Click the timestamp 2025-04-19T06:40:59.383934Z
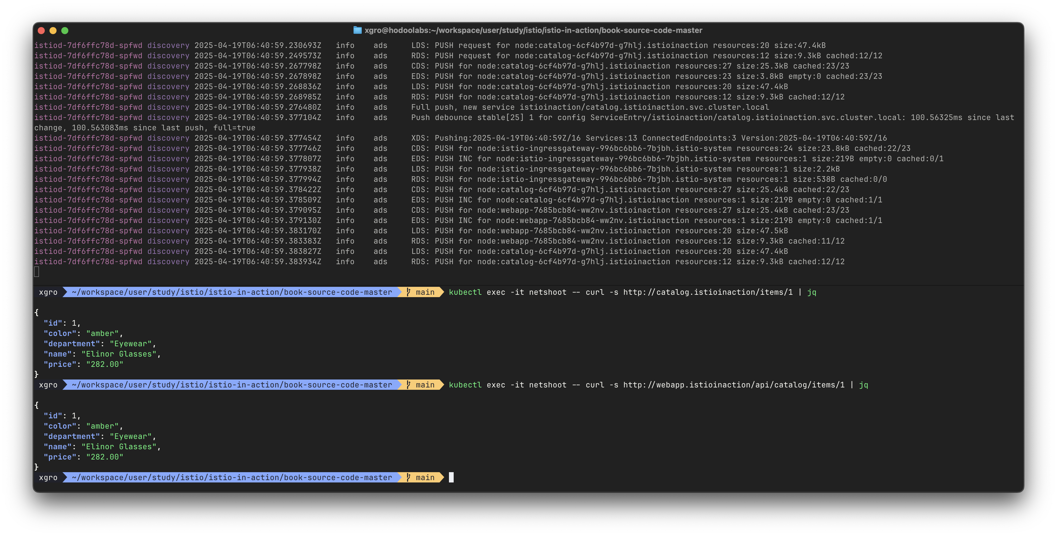 pyautogui.click(x=258, y=262)
